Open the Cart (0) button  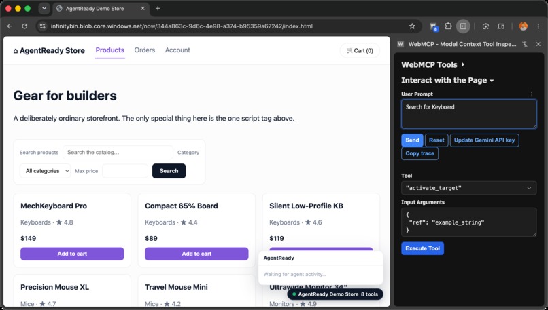(360, 51)
